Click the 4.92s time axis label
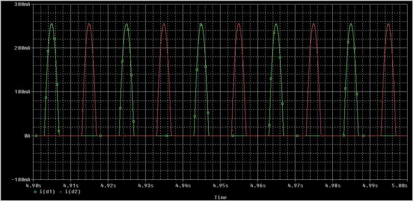The width and height of the screenshot is (414, 202). tap(108, 186)
